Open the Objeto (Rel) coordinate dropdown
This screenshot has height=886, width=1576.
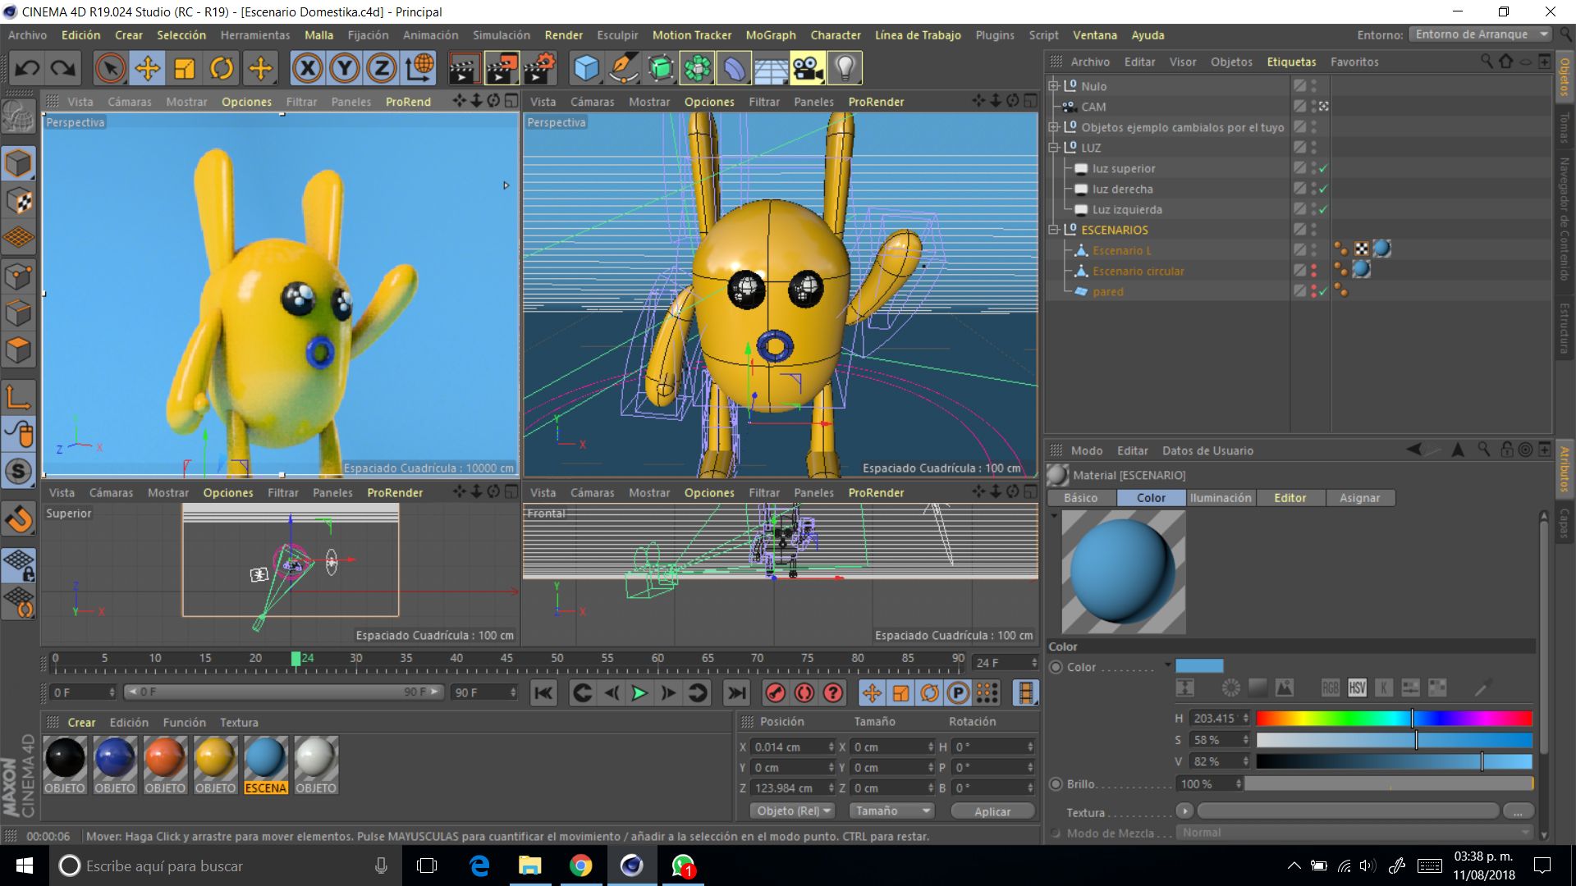click(793, 811)
